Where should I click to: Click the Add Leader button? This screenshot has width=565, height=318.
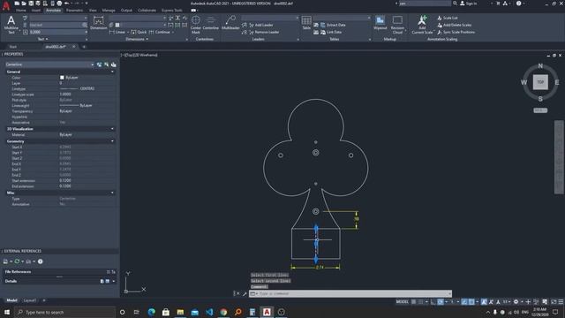point(261,25)
